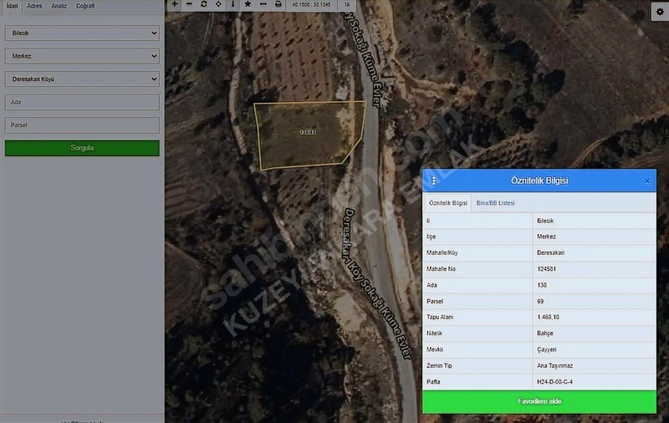
Task: Expand the Deresakarı Köyü dropdown
Action: click(x=82, y=79)
